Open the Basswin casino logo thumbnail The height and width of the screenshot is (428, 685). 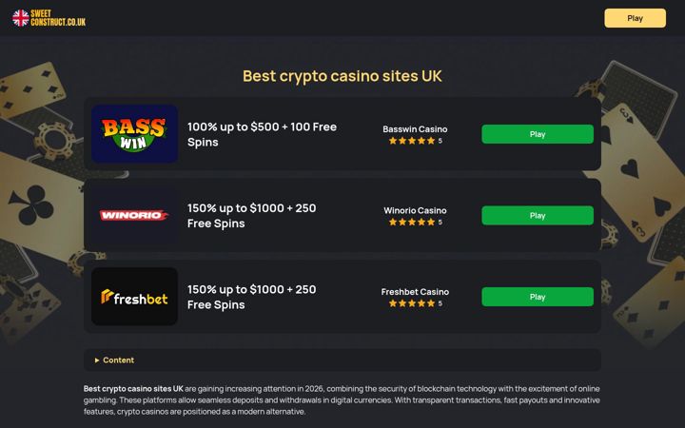(x=134, y=134)
